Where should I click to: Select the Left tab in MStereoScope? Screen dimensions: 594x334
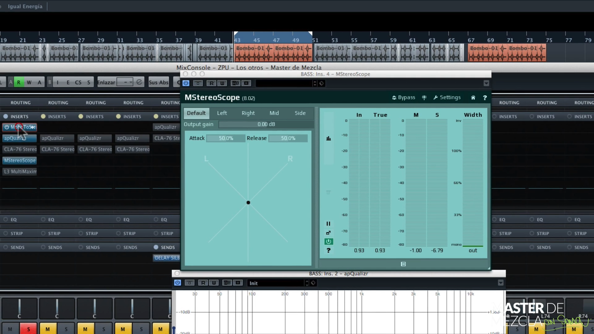pos(222,113)
